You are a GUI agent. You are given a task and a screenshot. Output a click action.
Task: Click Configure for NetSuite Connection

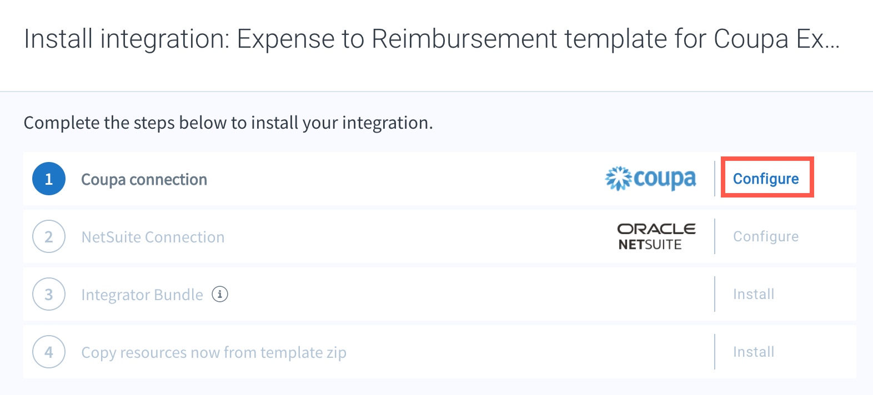766,236
